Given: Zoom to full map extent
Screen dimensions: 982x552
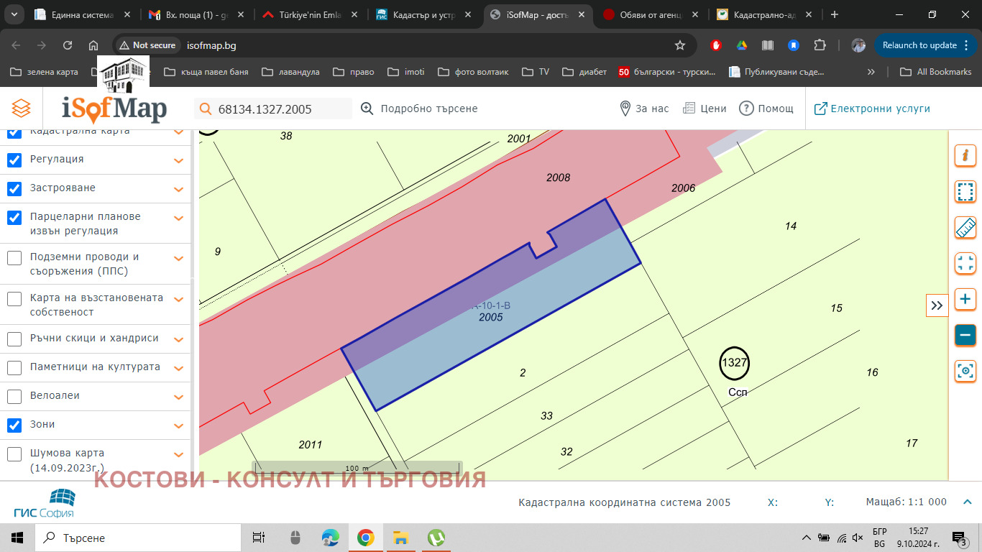Looking at the screenshot, I should pos(965,263).
